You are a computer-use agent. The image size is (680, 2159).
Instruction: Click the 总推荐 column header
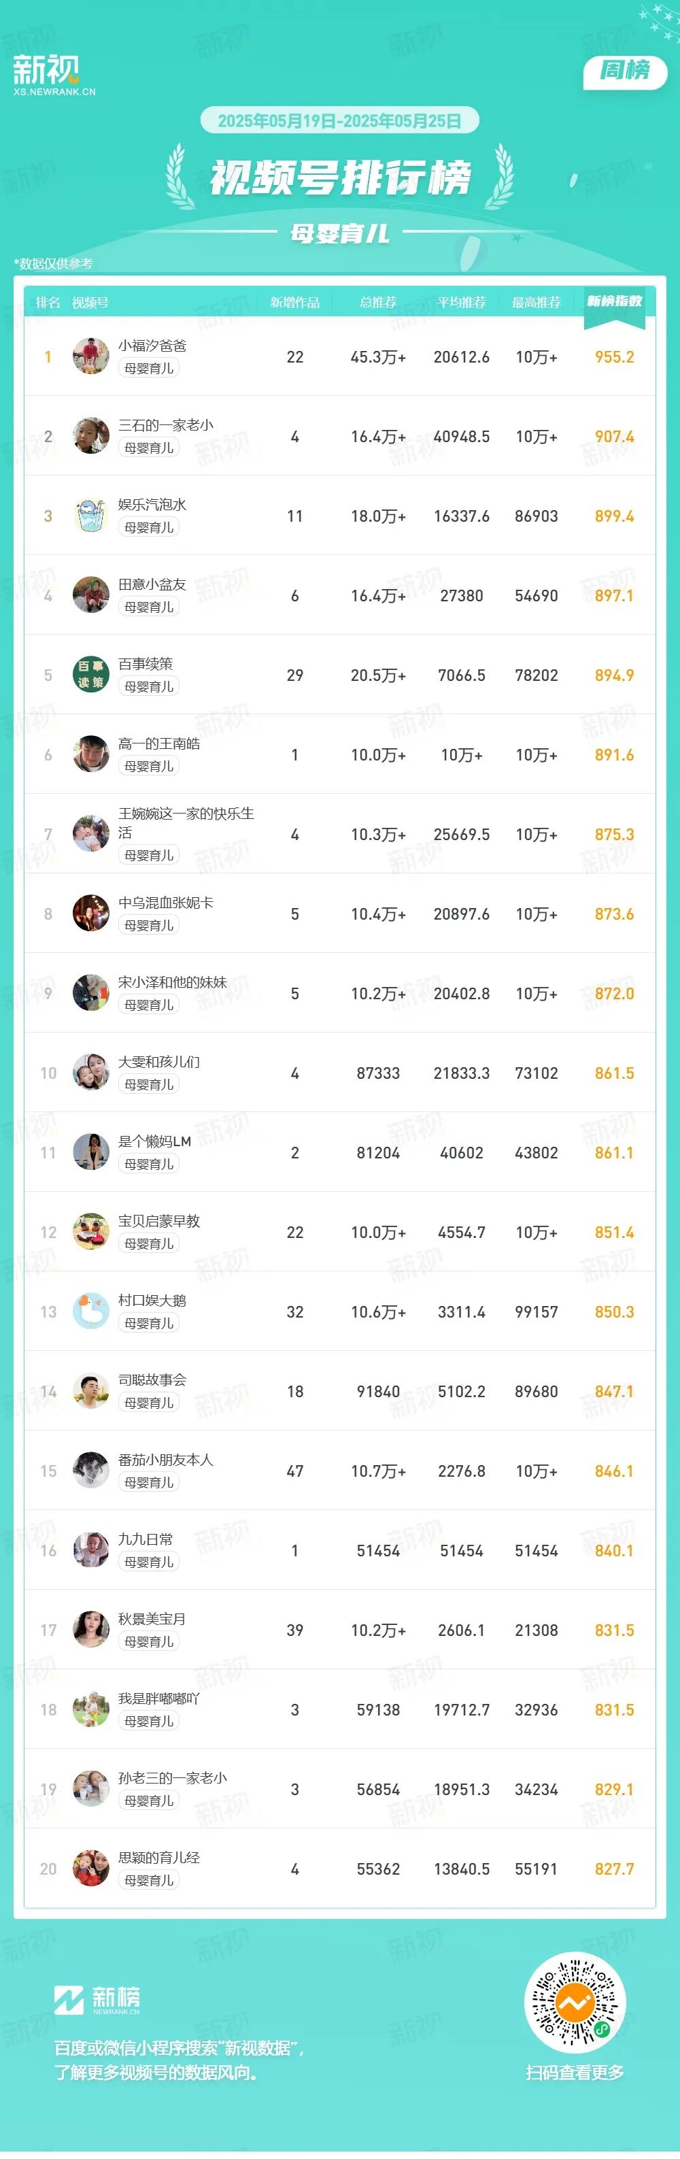pos(377,303)
